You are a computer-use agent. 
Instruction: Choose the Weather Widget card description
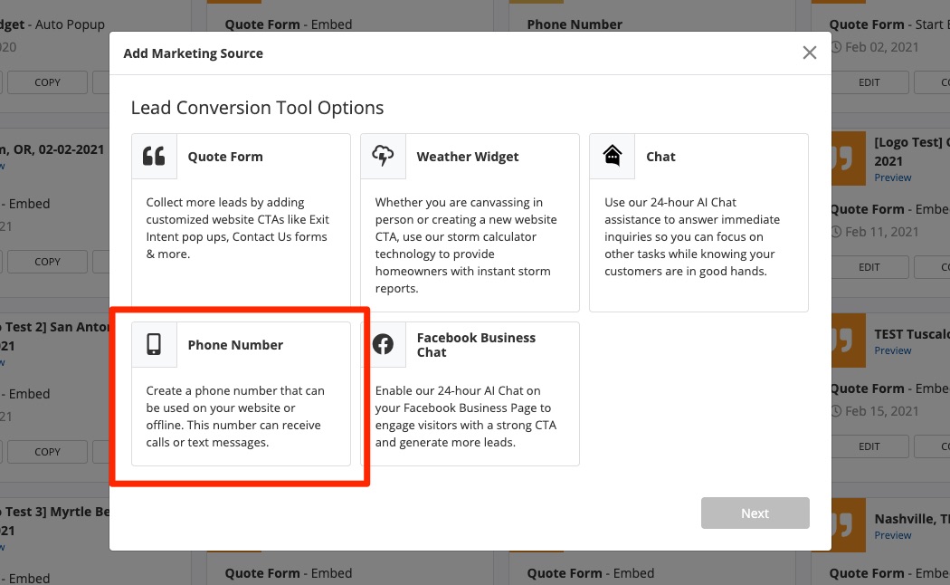coord(468,245)
